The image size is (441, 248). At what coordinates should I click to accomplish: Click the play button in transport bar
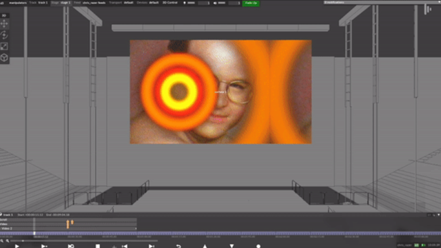[17, 247]
